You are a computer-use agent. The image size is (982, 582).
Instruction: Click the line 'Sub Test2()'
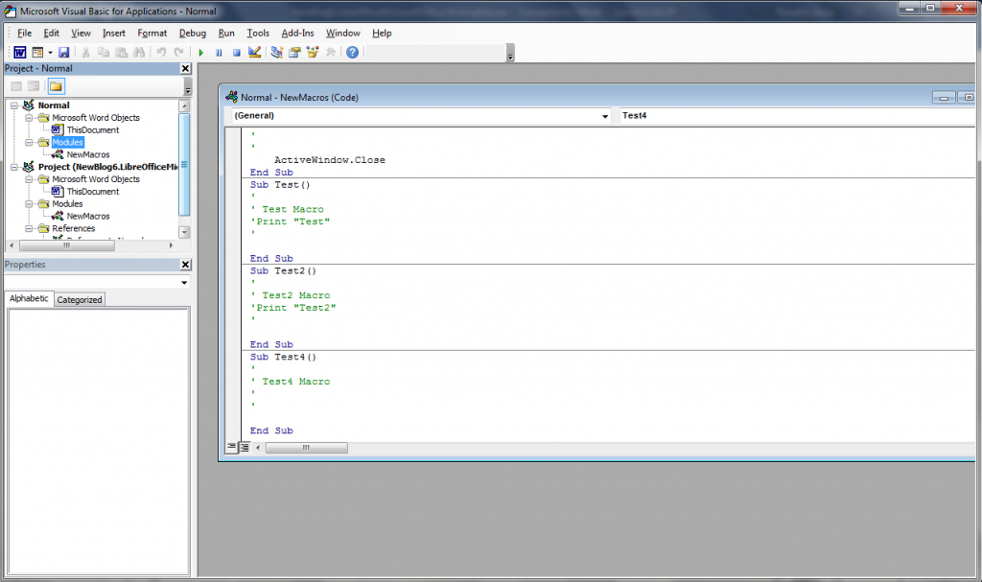click(283, 270)
